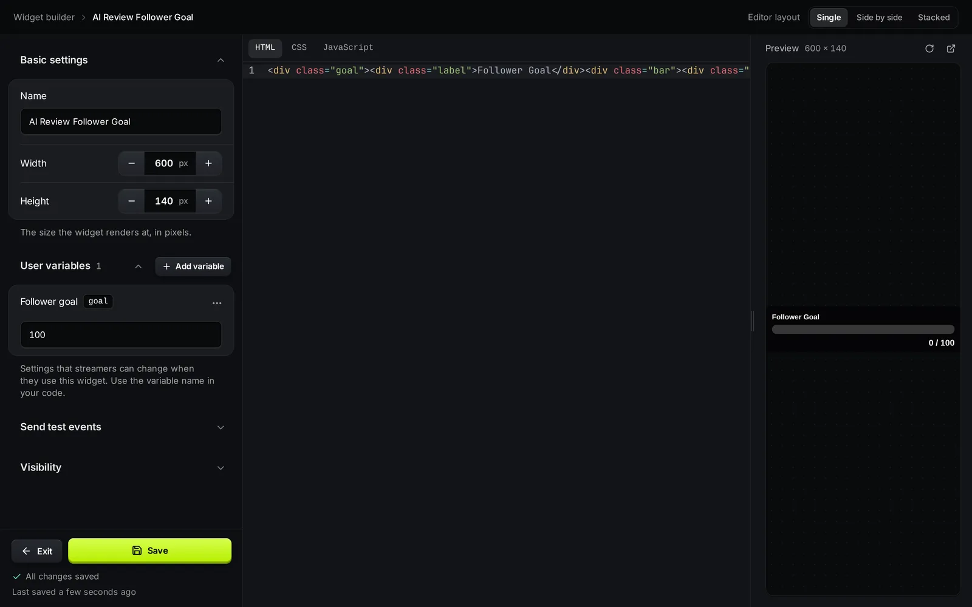Viewport: 972px width, 607px height.
Task: Increase the Width value with plus
Action: pyautogui.click(x=208, y=163)
